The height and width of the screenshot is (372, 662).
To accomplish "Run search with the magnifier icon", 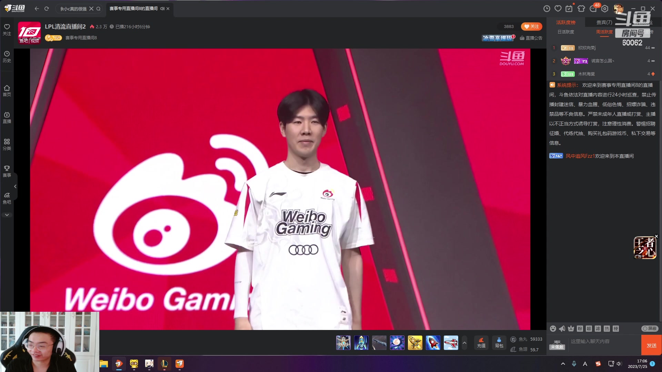I will pos(99,9).
